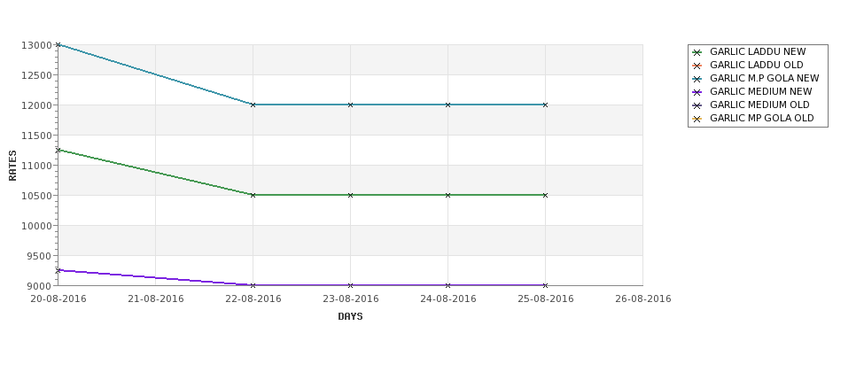
Task: Click the GARLIC LADDU NEW legend marker
Action: [x=697, y=52]
